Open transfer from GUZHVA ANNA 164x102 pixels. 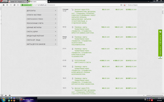pos(81,41)
